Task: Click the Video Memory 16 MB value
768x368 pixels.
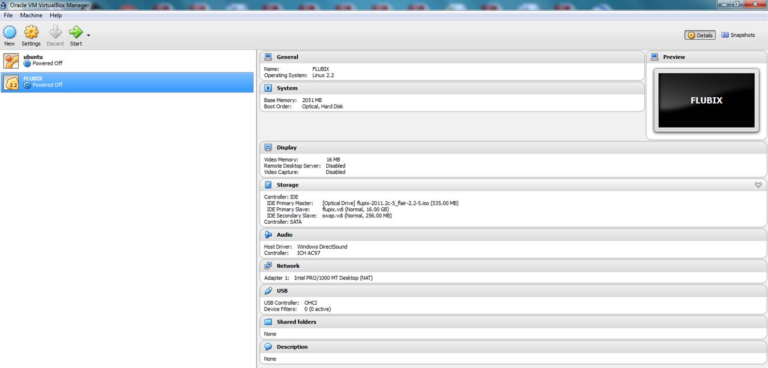Action: (x=333, y=160)
